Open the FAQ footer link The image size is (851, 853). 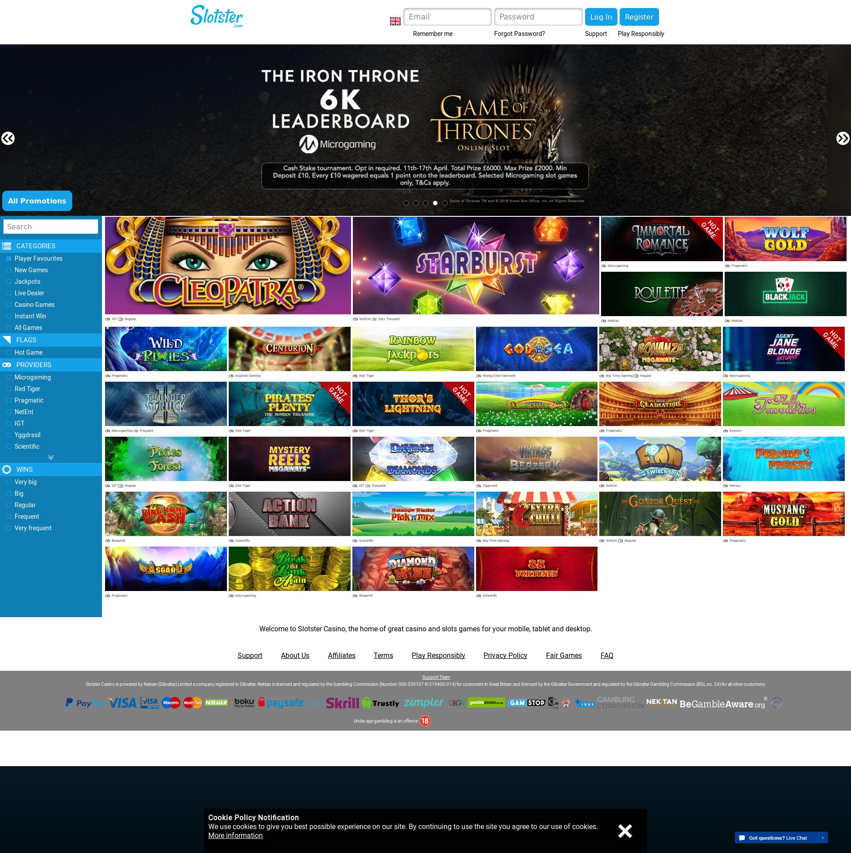click(x=607, y=655)
